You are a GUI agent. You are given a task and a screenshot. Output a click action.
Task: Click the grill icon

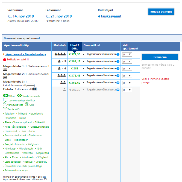click(x=27, y=104)
